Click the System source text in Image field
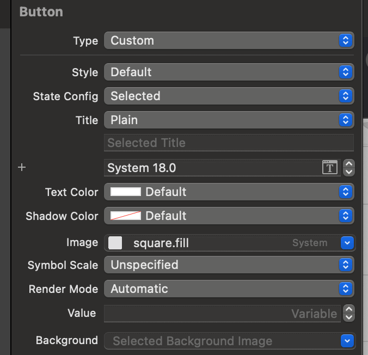The image size is (368, 355). pos(310,243)
